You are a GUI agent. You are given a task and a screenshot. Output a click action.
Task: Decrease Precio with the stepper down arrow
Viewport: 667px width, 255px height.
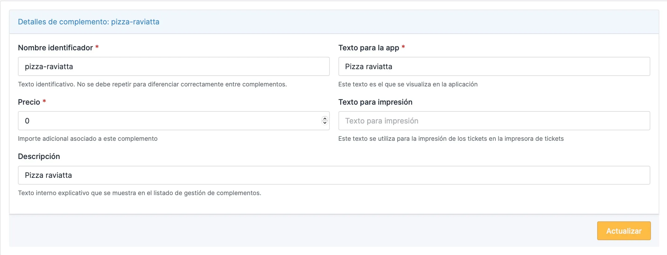pyautogui.click(x=325, y=123)
